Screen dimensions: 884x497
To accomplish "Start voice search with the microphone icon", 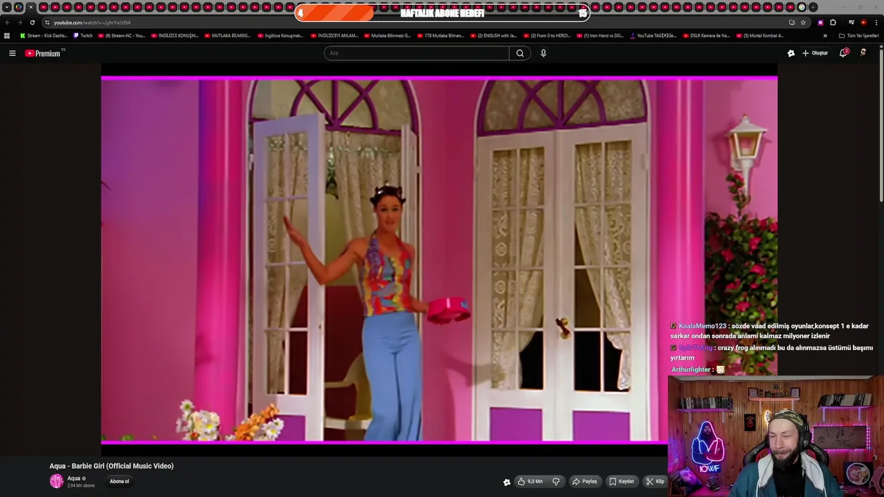I will coord(544,53).
